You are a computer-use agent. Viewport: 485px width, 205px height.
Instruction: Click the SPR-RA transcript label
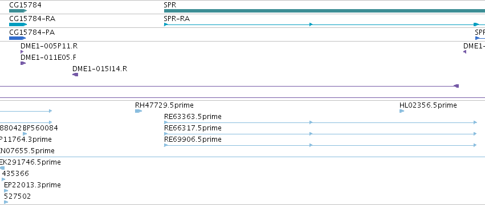tap(177, 19)
